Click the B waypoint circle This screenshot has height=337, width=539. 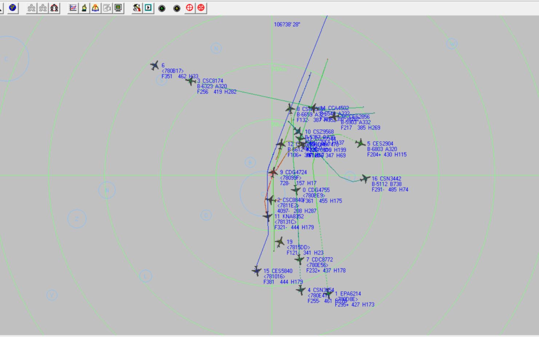click(x=250, y=162)
